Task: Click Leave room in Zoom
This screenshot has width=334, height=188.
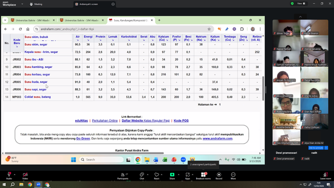Action: tap(326, 176)
